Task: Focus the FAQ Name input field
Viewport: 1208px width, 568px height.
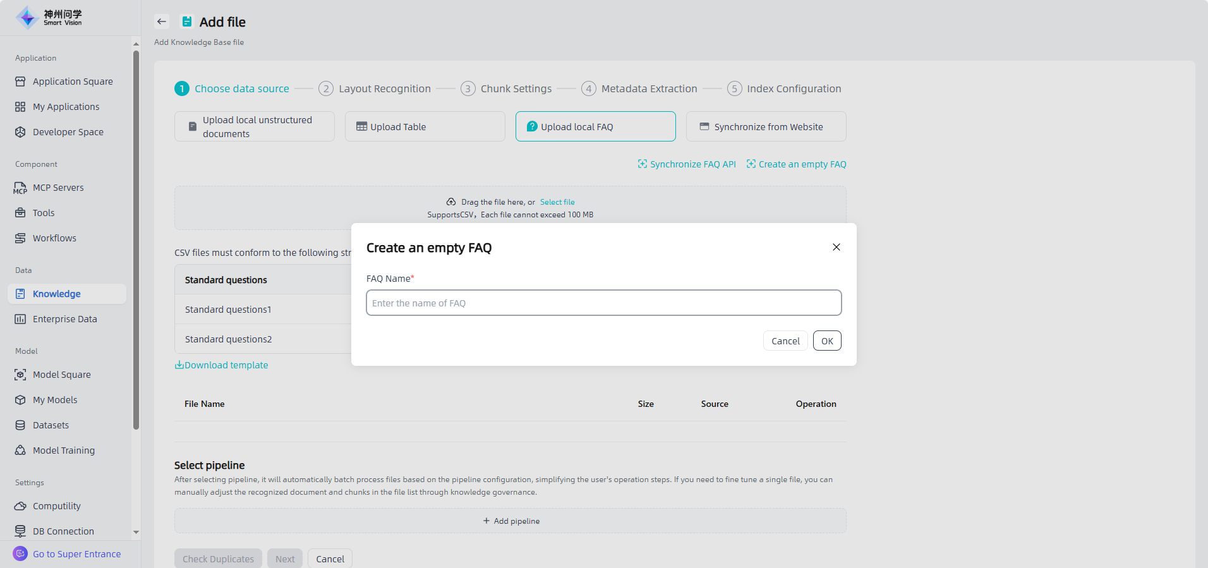Action: (x=603, y=303)
